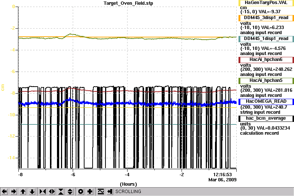Click the -2 hours x-axis tick label

point(182,175)
